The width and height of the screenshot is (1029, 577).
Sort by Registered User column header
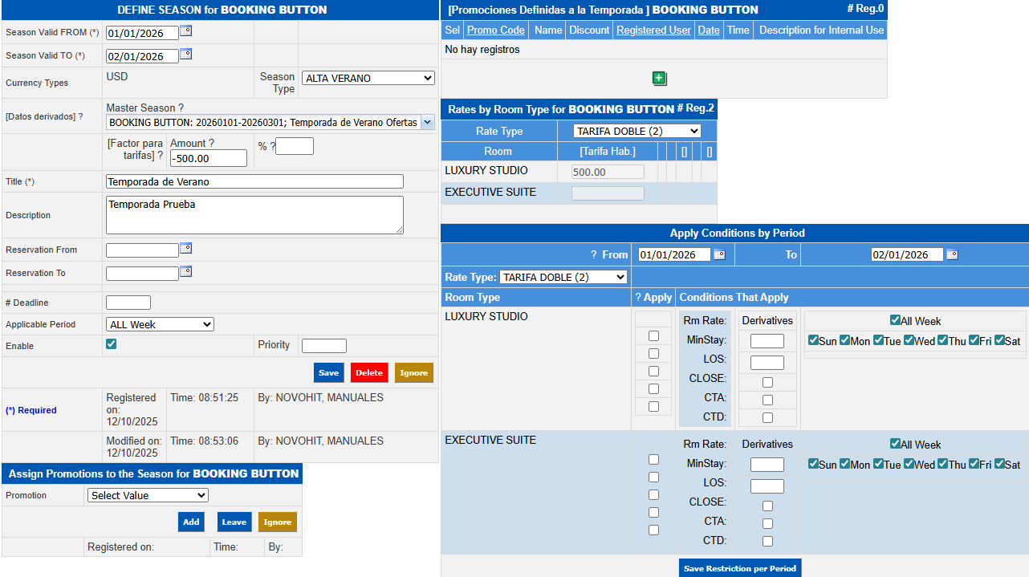click(653, 30)
